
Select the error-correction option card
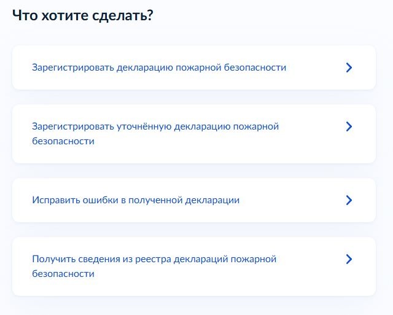click(x=194, y=200)
